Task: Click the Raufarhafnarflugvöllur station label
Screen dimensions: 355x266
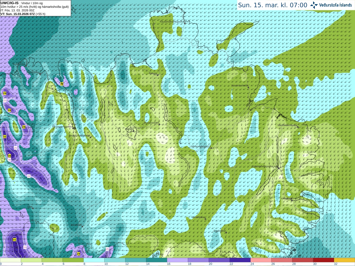Action: pyautogui.click(x=172, y=21)
